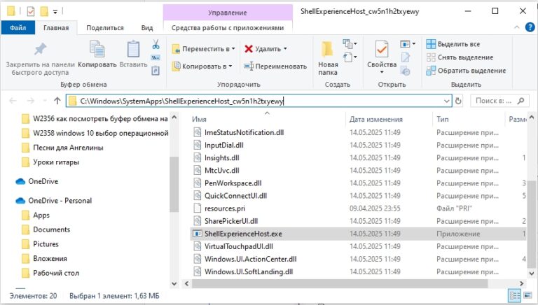Switch to large thumbnails view icon
The image size is (538, 305).
528,295
